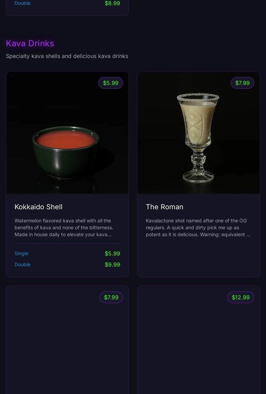Click The Roman description text
Screen dimensions: 266x394
198,228
